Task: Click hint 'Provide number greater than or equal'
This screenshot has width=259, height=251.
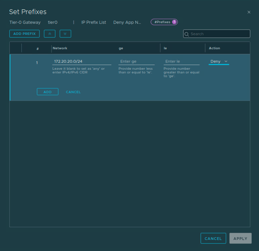Action: click(x=181, y=72)
